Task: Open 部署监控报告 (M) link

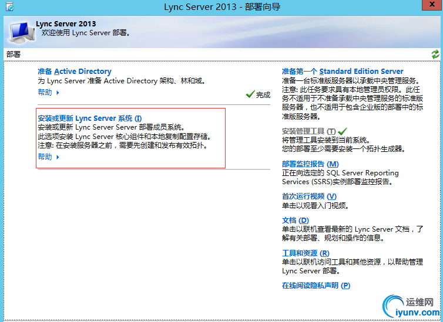Action: [310, 164]
